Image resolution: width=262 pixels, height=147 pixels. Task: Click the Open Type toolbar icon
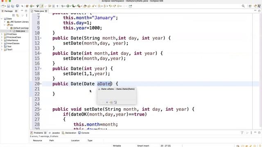85,6
